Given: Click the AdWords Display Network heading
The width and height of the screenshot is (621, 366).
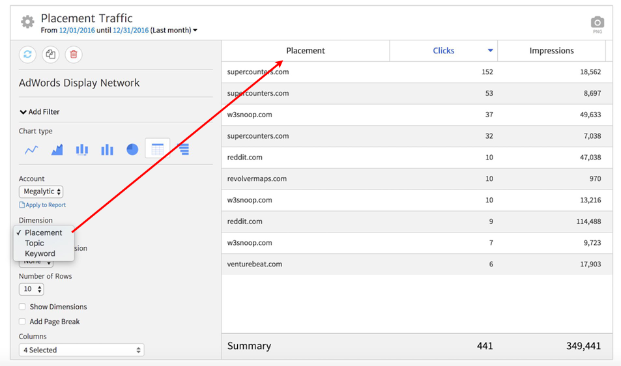Looking at the screenshot, I should click(x=79, y=83).
